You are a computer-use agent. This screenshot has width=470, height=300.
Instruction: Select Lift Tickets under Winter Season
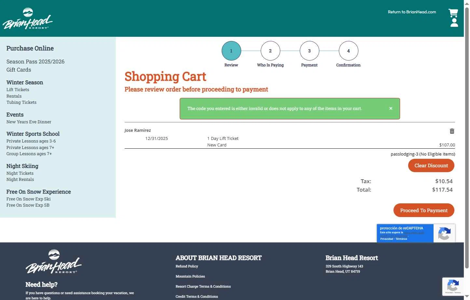tap(18, 89)
